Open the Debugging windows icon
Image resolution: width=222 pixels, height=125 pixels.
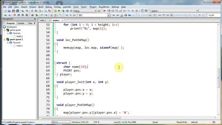click(x=142, y=11)
